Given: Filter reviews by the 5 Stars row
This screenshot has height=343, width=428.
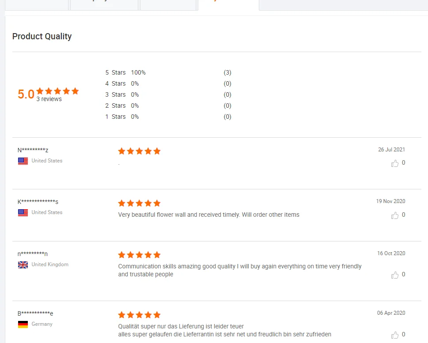Looking at the screenshot, I should pos(115,72).
